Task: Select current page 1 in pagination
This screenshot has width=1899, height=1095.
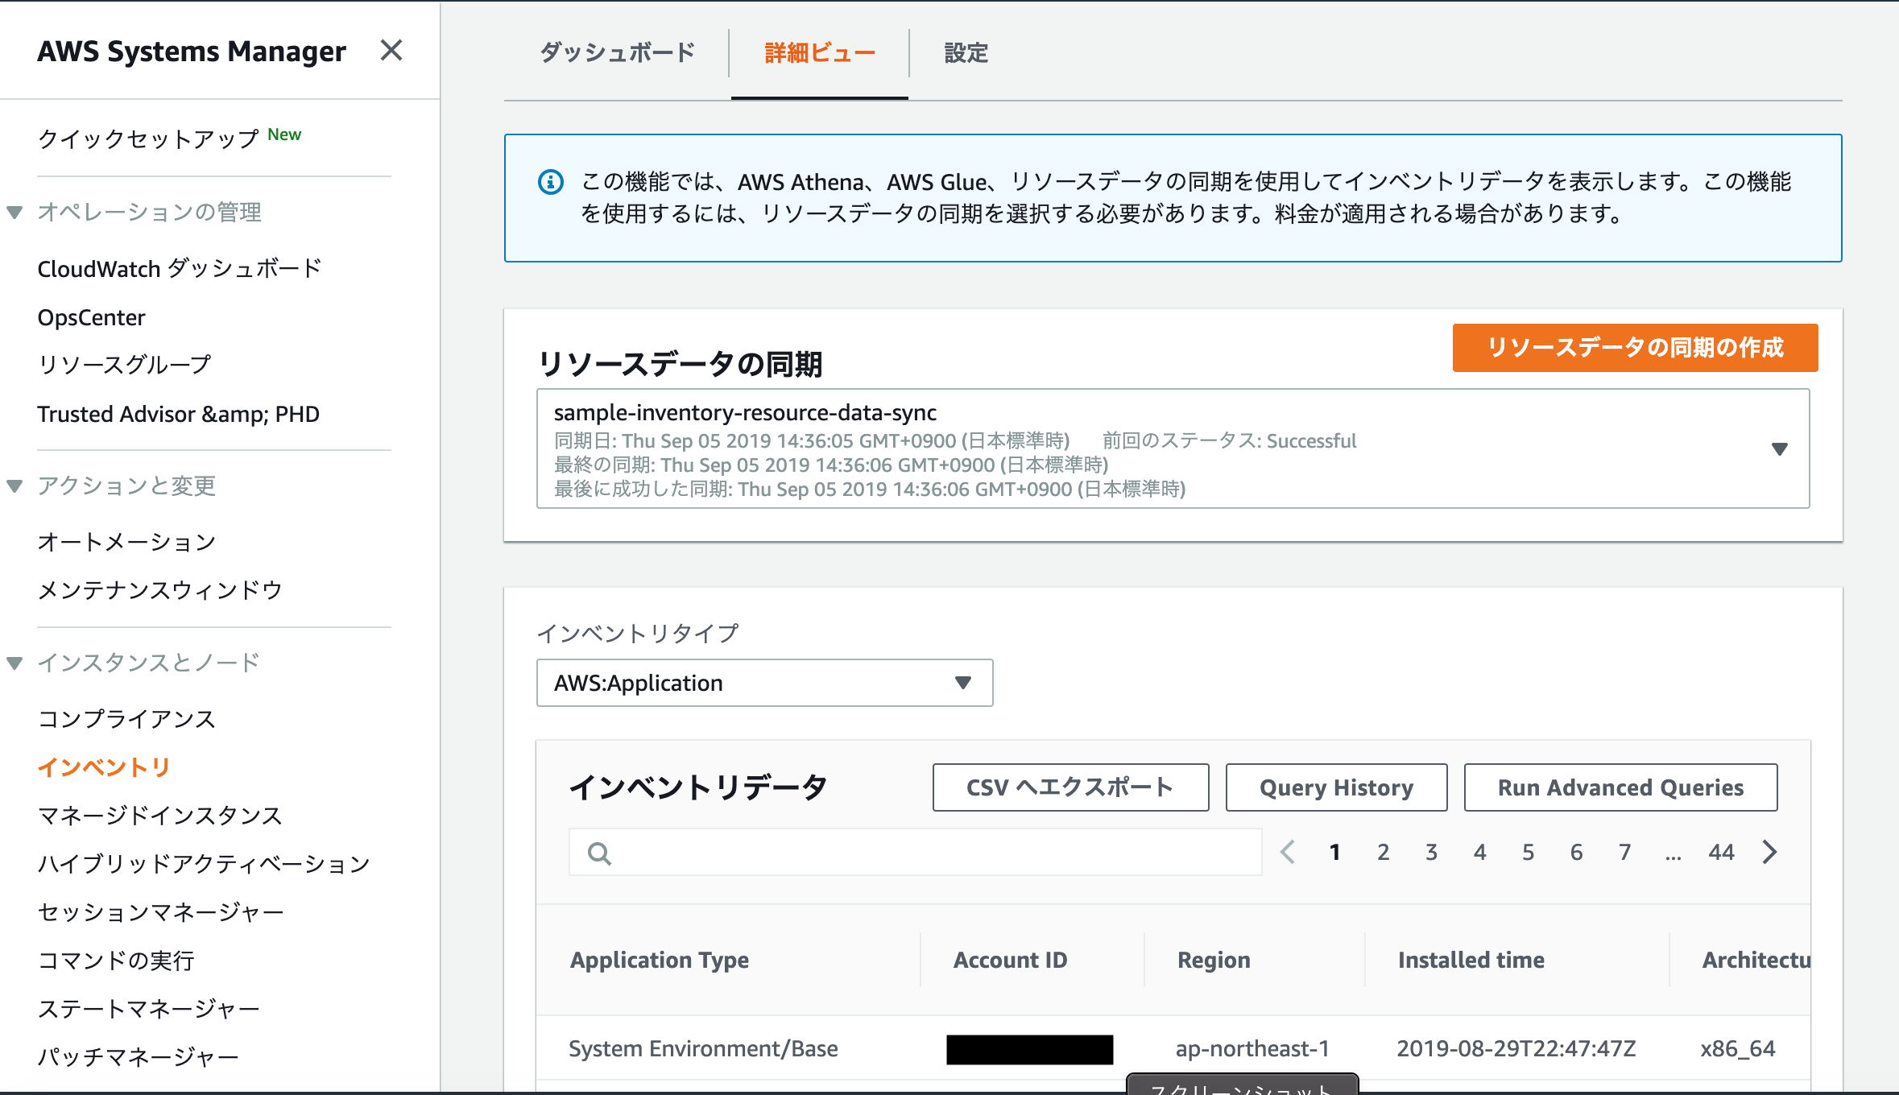Action: pyautogui.click(x=1334, y=852)
